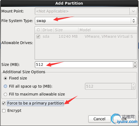This screenshot has width=139, height=126.
Task: Click the Size (MB) 512 field
Action: point(84,64)
